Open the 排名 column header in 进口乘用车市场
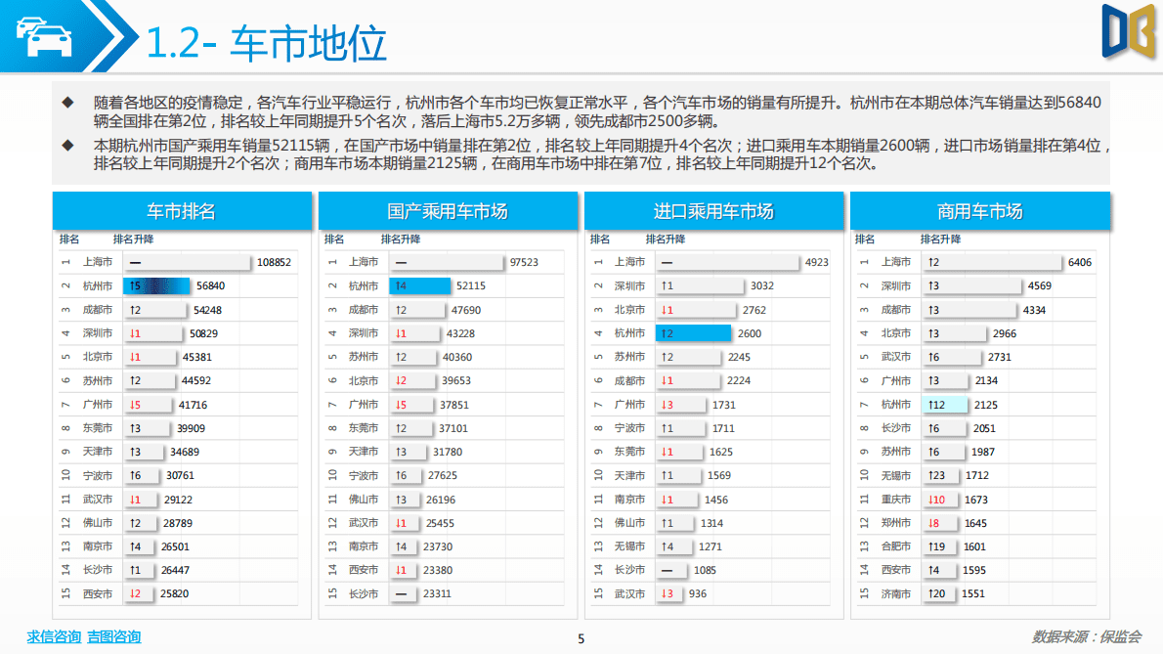Image resolution: width=1163 pixels, height=654 pixels. (x=601, y=238)
